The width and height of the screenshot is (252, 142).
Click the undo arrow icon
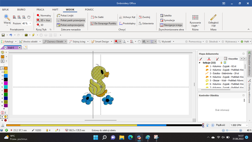click(x=10, y=35)
